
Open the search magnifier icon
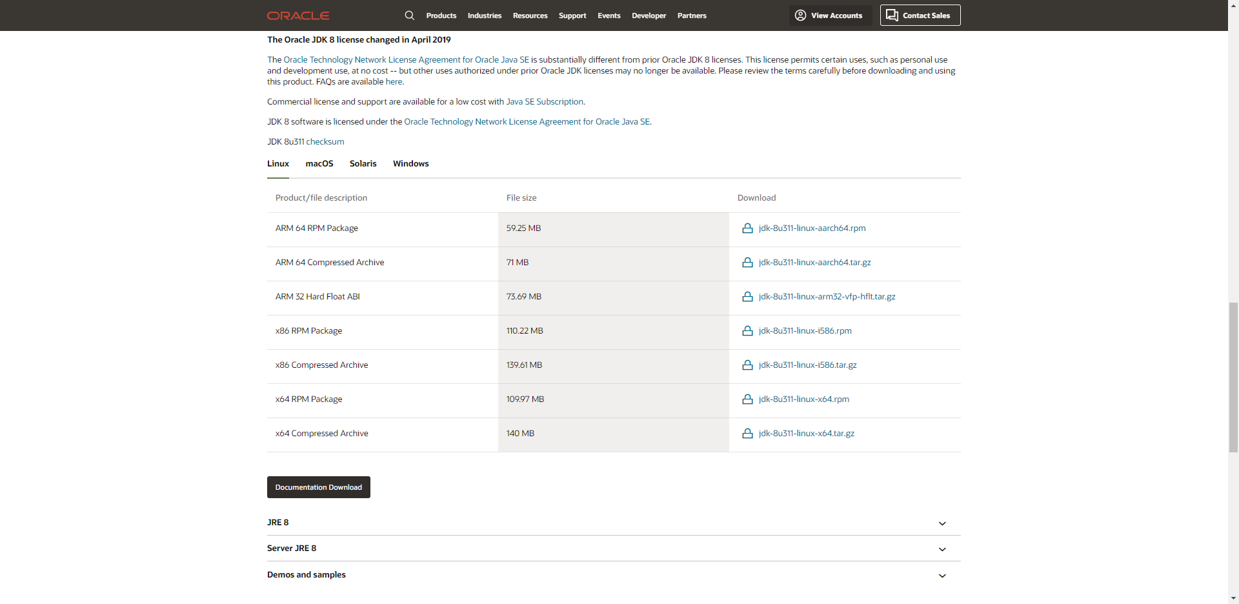pyautogui.click(x=410, y=15)
